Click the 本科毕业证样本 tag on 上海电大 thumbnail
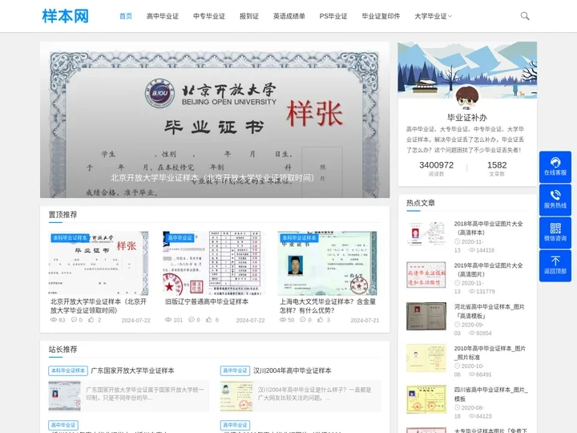Viewport: 577px width, 433px height. (x=299, y=238)
